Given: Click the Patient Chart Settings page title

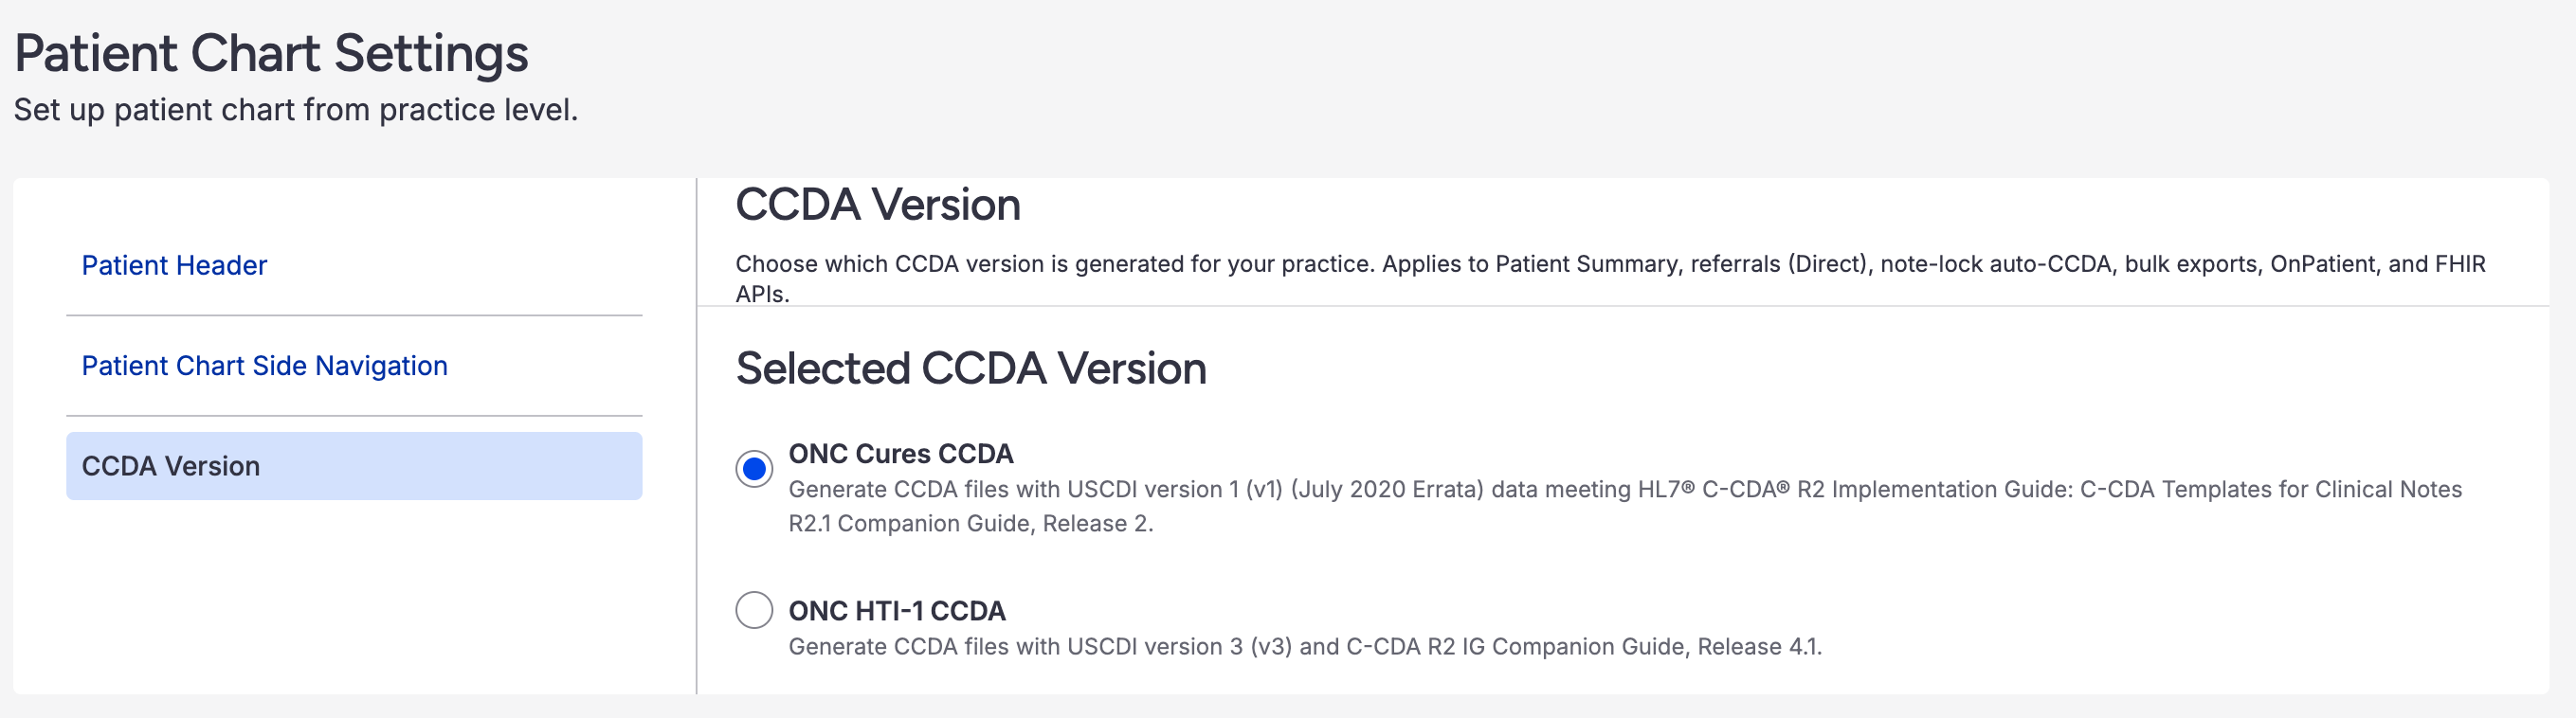Looking at the screenshot, I should point(271,53).
